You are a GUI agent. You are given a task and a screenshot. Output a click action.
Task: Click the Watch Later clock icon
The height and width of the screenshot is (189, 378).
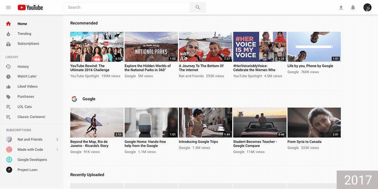(8, 77)
